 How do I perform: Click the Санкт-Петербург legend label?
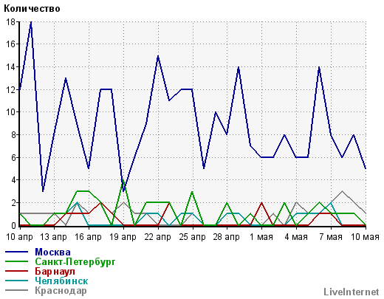[x=75, y=261]
